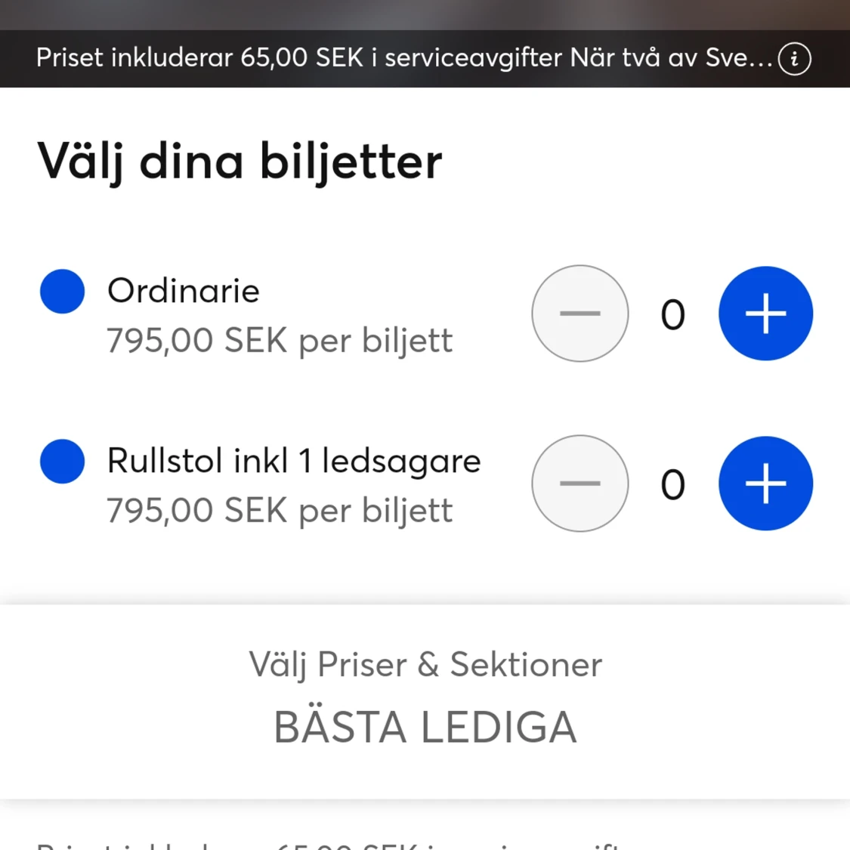Image resolution: width=850 pixels, height=850 pixels.
Task: Select the Ordinarie ticket type label
Action: pos(184,291)
